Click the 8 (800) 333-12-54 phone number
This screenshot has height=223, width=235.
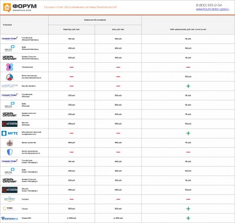click(209, 5)
